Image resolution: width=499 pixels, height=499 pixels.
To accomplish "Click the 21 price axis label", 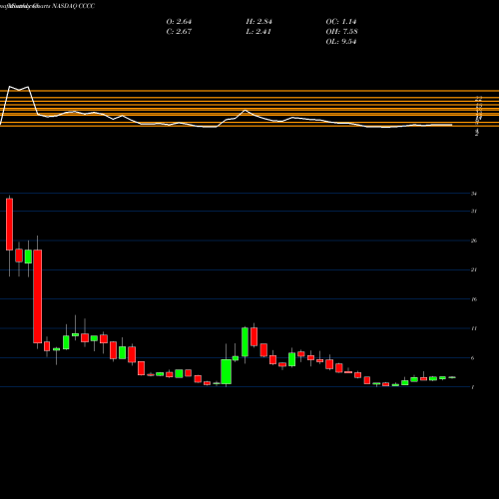I will click(x=474, y=269).
